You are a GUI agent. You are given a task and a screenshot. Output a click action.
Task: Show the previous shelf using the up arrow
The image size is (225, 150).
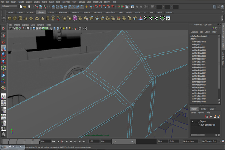(x=222, y=16)
